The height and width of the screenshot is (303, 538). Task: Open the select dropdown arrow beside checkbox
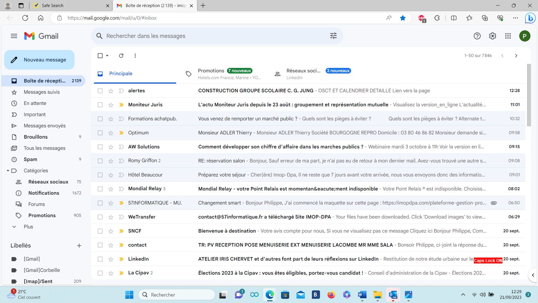[x=107, y=56]
